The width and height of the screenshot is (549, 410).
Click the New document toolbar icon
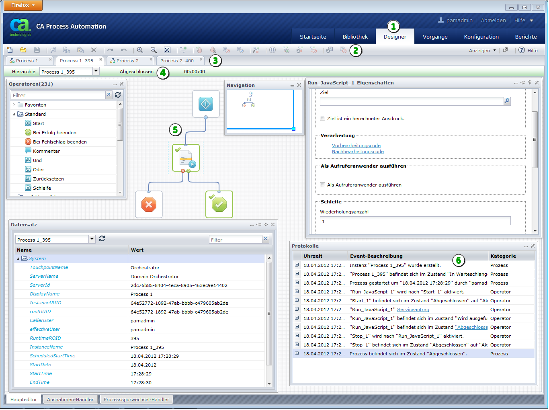point(10,50)
